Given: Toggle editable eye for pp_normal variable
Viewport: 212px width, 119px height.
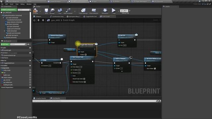Looking at the screenshot, I should pyautogui.click(x=30, y=80).
